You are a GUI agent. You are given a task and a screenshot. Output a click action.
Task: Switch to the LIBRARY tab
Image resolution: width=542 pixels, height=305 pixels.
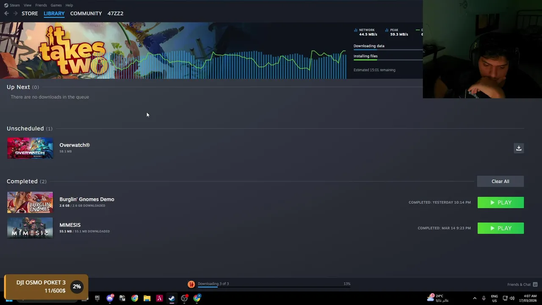coord(54,14)
